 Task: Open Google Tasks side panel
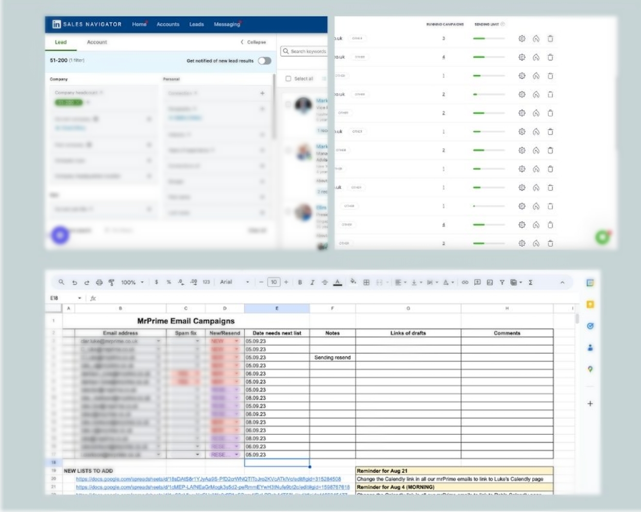tap(590, 326)
